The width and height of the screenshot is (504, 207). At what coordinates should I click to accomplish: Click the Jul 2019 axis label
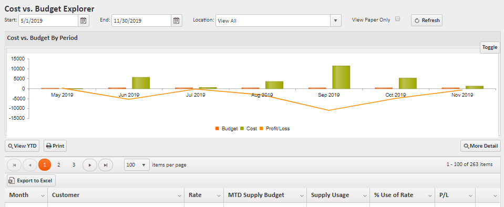pos(196,95)
